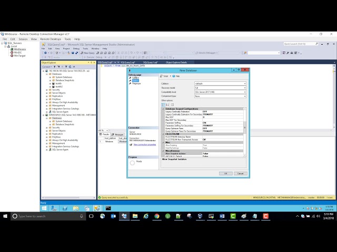
Task: Click the Refresh icon in Object Explorer toolbar
Action: [70, 67]
